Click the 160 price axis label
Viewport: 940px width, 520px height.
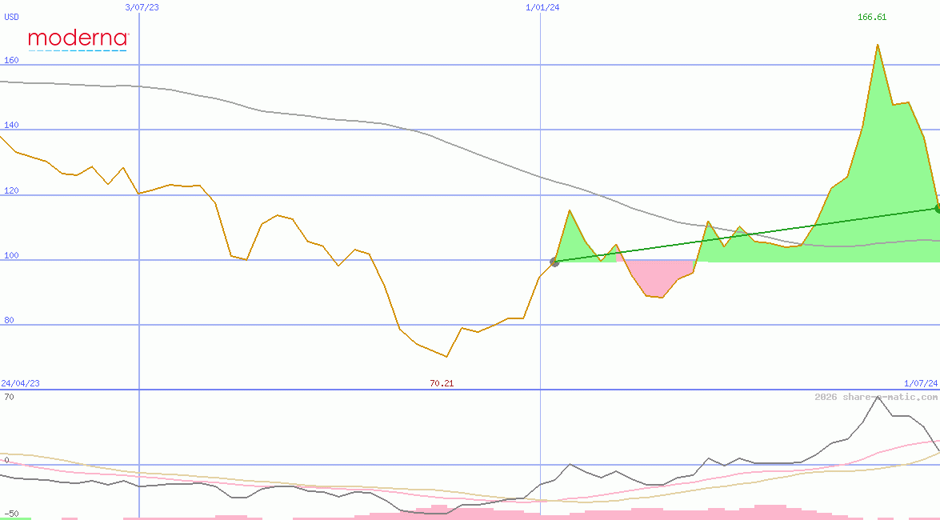(11, 59)
